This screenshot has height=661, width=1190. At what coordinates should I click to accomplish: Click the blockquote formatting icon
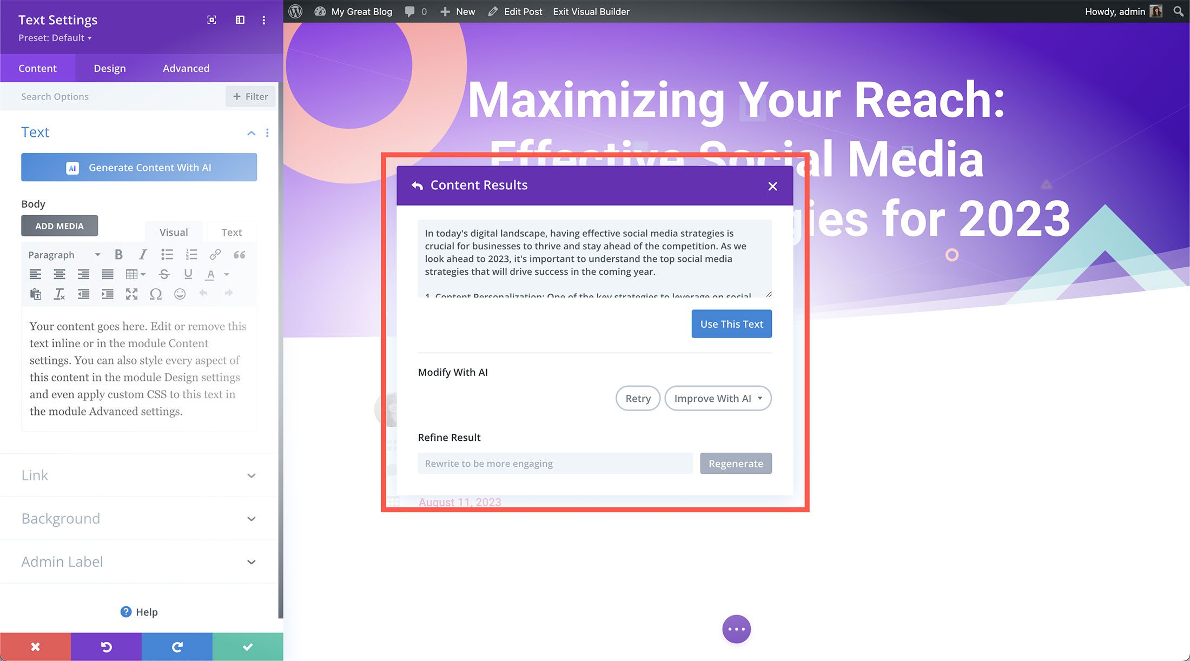tap(239, 255)
